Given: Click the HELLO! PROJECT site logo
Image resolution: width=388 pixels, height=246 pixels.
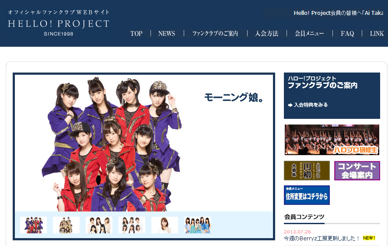Looking at the screenshot, I should pyautogui.click(x=59, y=23).
